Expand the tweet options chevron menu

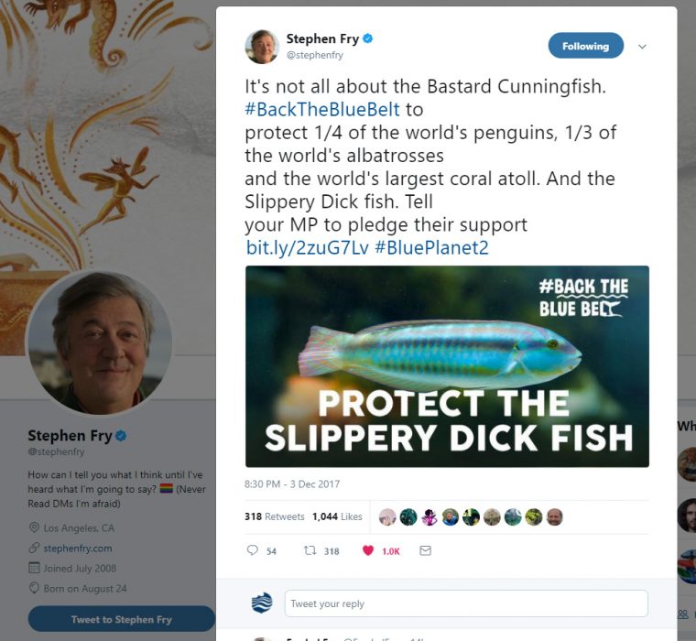click(x=642, y=46)
